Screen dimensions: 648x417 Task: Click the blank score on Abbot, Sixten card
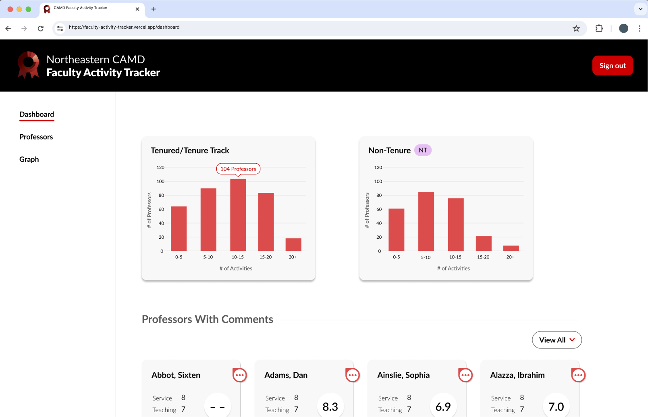[218, 407]
